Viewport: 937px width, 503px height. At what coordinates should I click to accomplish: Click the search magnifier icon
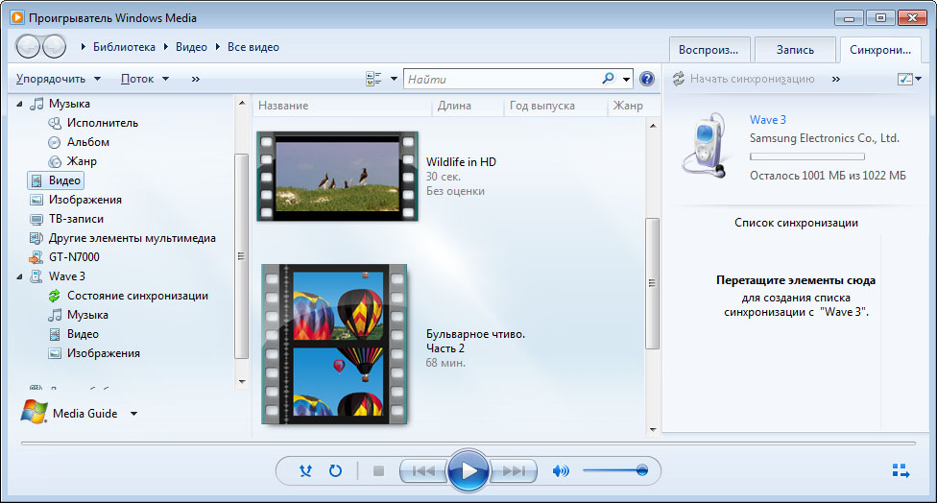point(608,79)
